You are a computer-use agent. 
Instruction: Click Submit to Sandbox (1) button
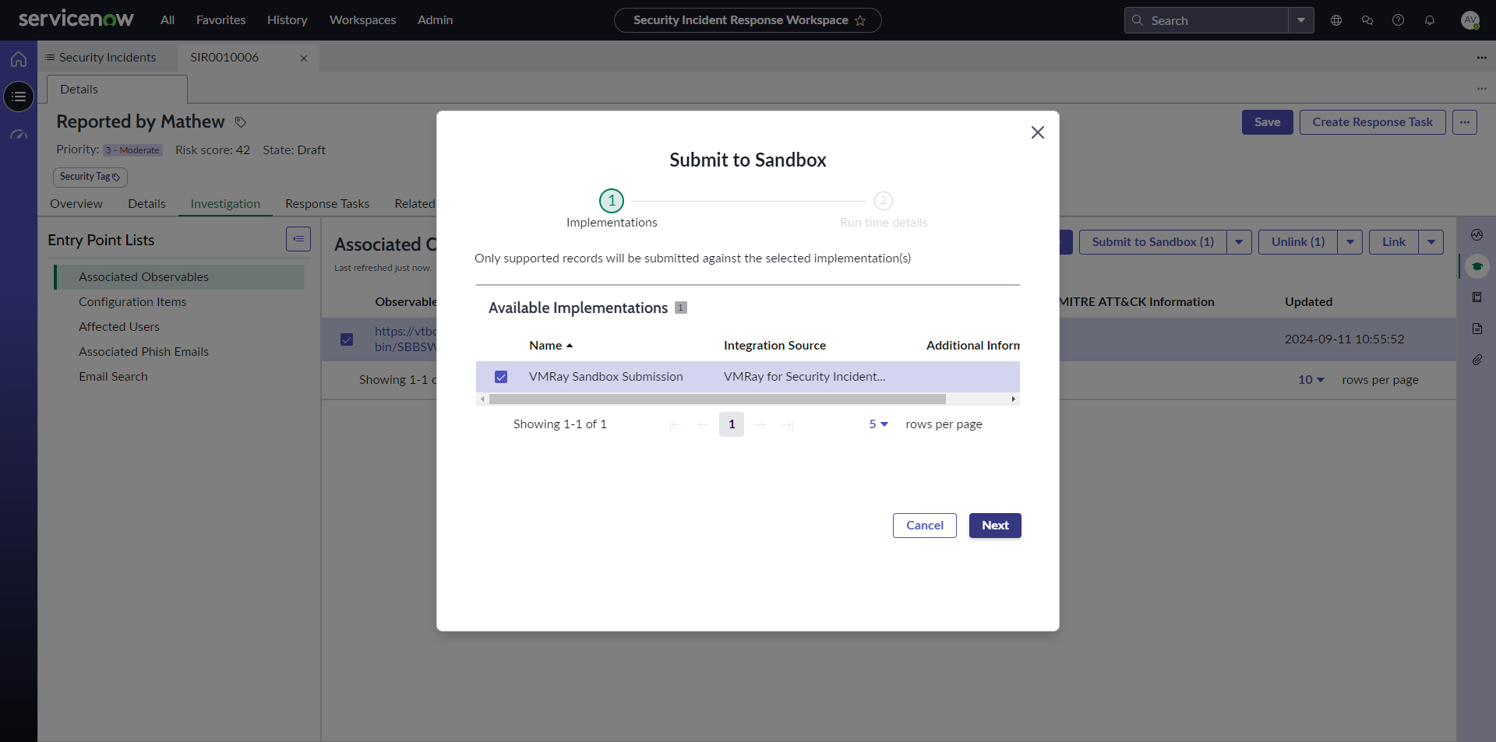[1152, 242]
